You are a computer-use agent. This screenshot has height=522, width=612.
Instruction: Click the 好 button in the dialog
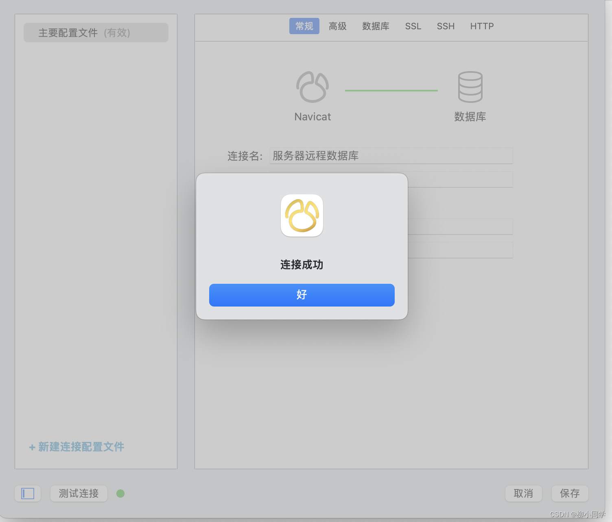point(302,295)
